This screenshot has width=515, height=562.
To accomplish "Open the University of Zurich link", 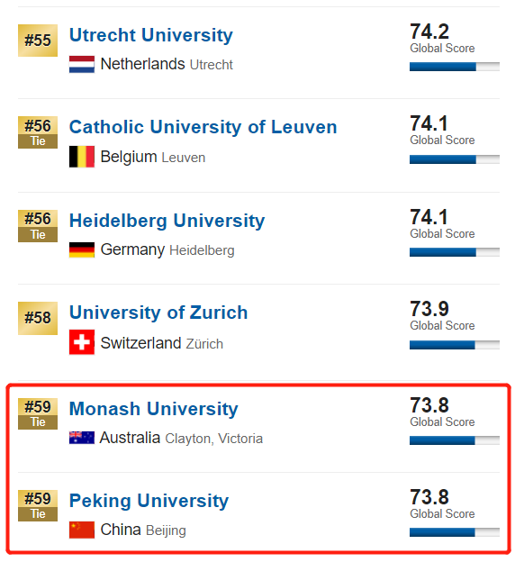I will click(158, 313).
